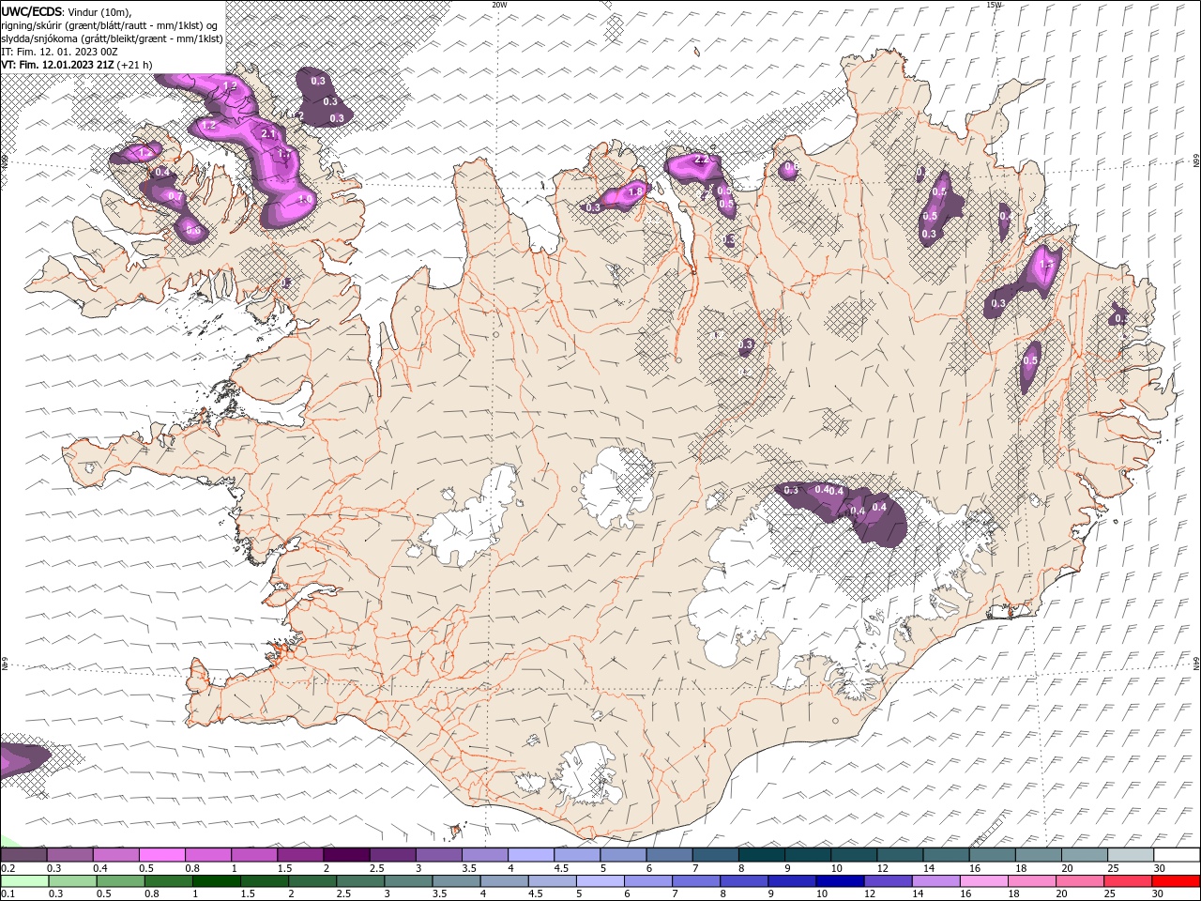Click the '15W' longitude label

(994, 5)
